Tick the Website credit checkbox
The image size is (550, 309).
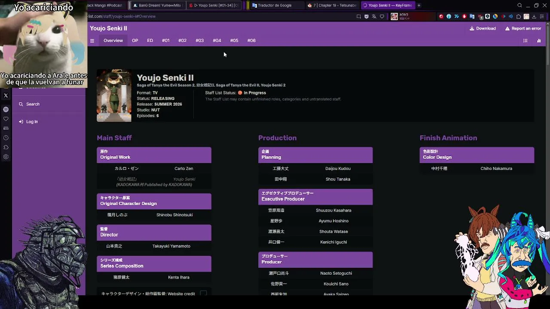coord(203,294)
